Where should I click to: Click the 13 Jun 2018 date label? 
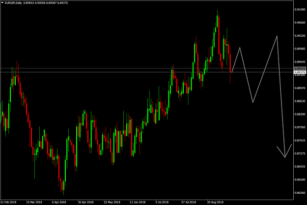point(138,202)
